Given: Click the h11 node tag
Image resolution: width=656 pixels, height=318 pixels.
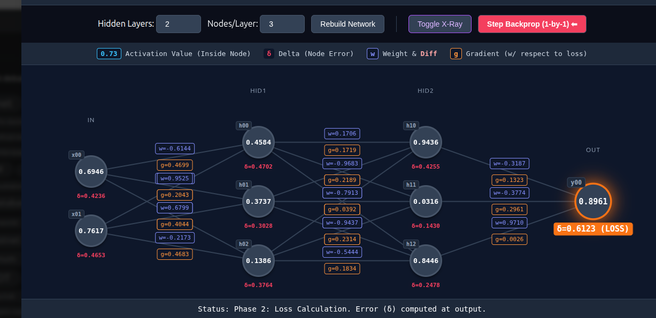Looking at the screenshot, I should pos(411,185).
